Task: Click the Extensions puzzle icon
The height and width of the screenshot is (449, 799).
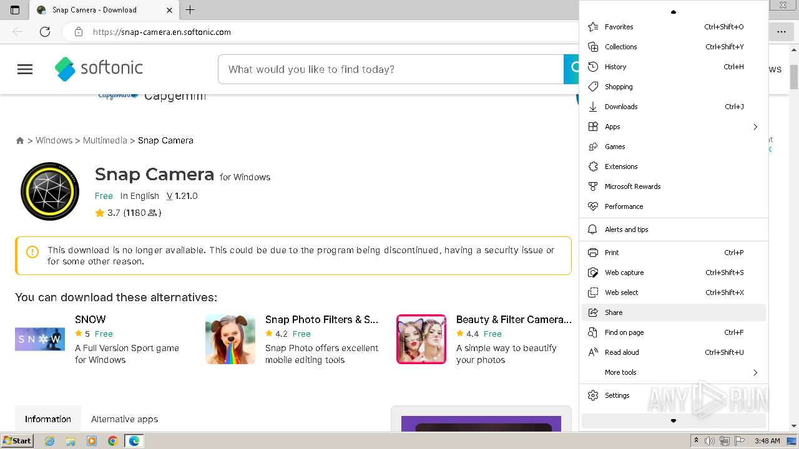Action: click(593, 167)
